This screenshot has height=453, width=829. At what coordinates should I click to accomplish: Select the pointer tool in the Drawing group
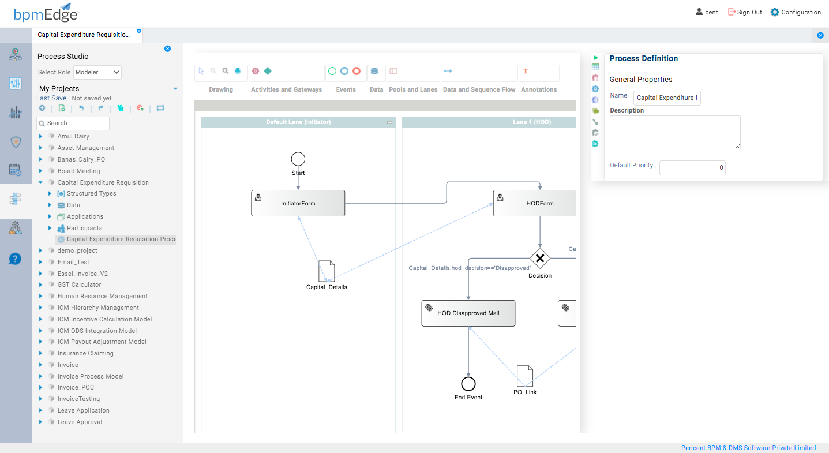coord(200,70)
